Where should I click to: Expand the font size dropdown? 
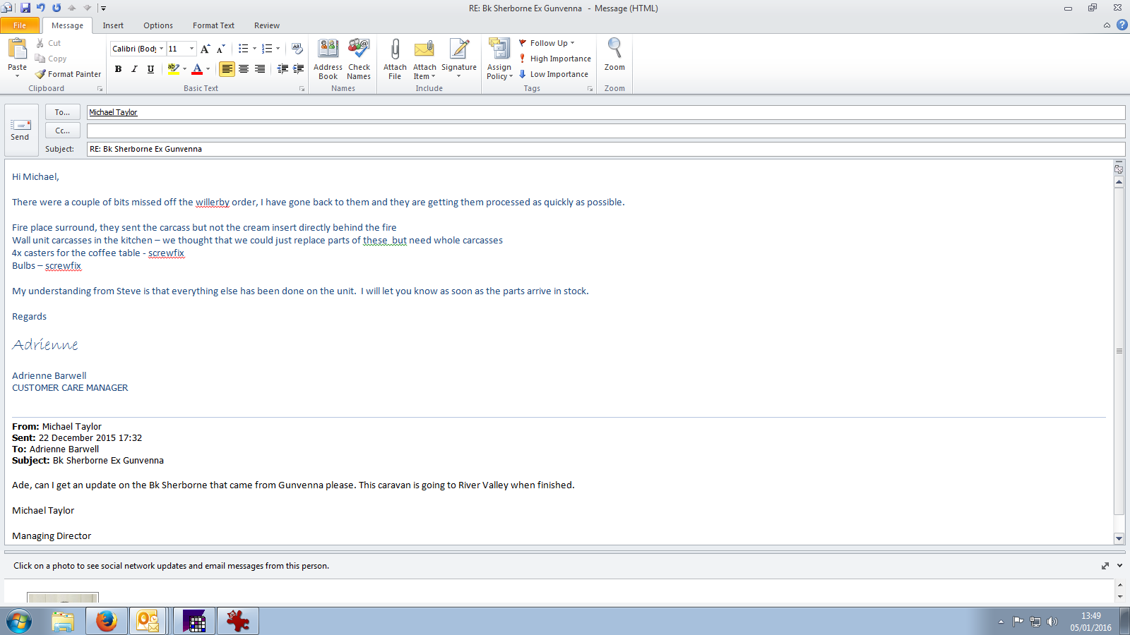[x=191, y=49]
